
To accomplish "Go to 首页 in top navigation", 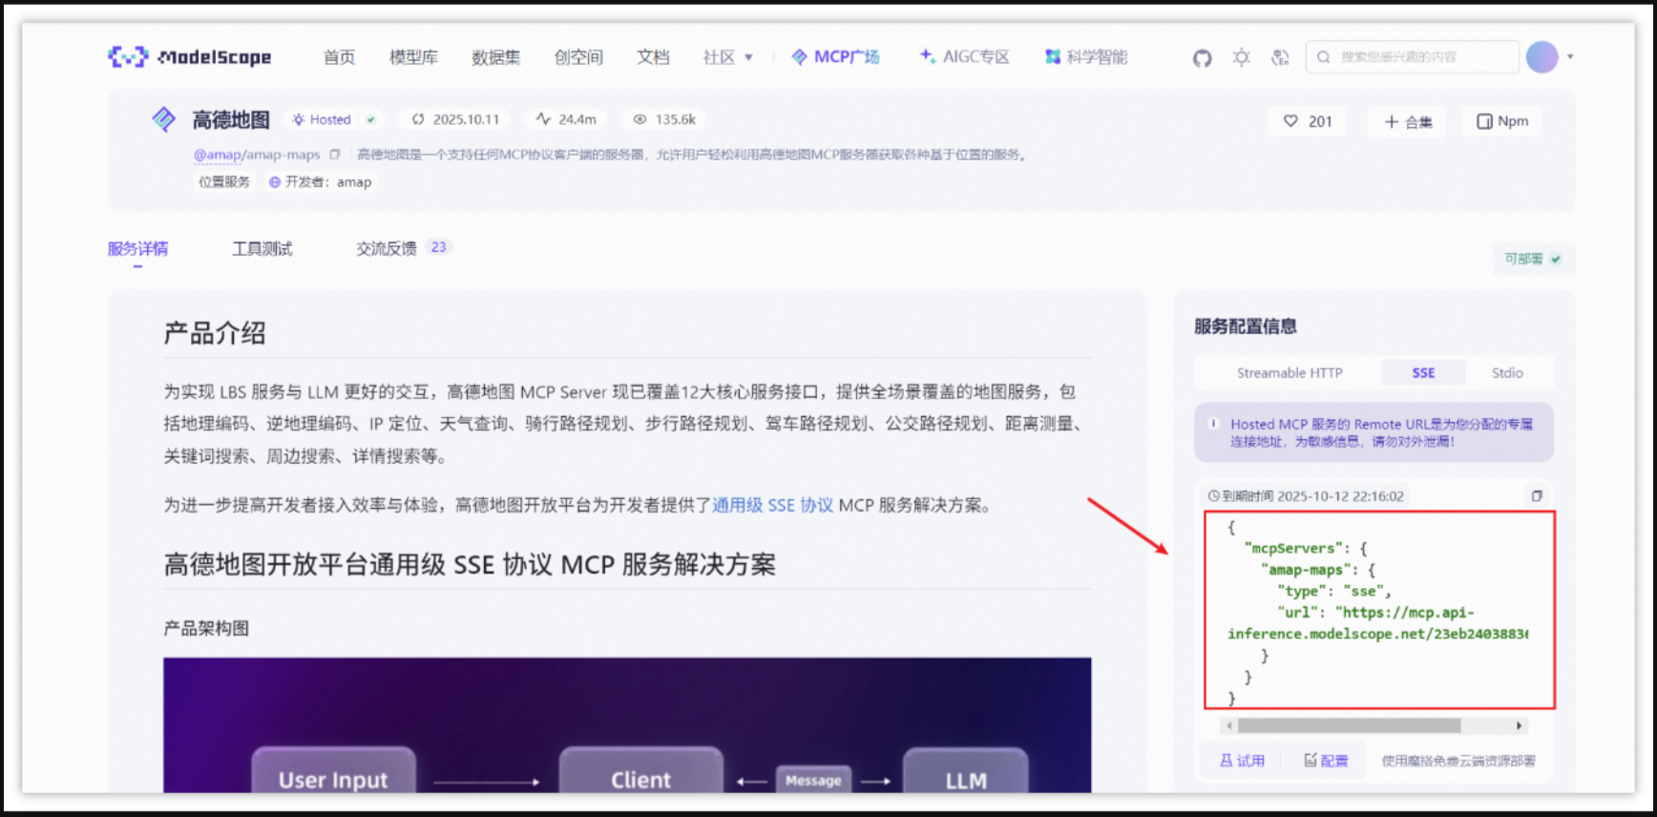I will pyautogui.click(x=339, y=57).
